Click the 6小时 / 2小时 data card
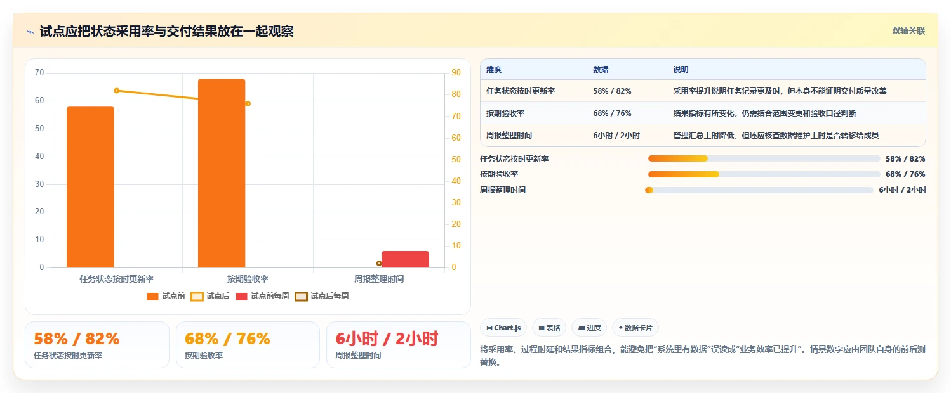The width and height of the screenshot is (951, 393). (x=399, y=345)
